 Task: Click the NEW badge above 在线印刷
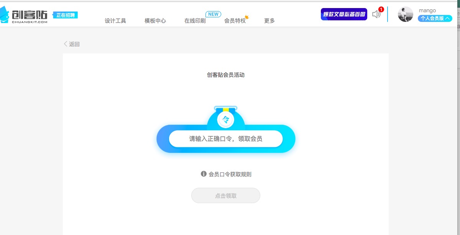(x=213, y=14)
